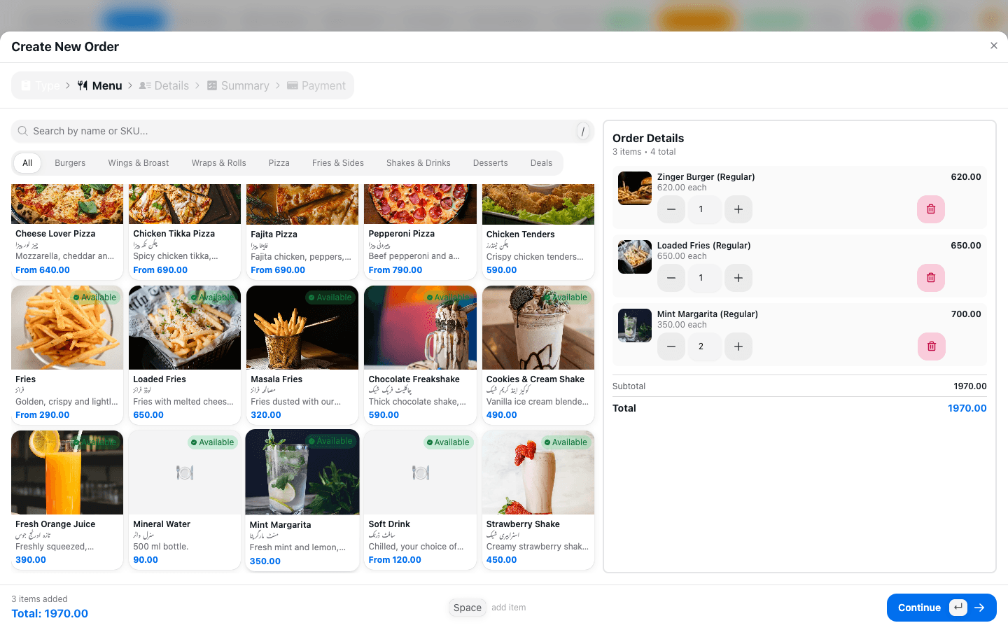Image resolution: width=1008 pixels, height=630 pixels.
Task: Click Loaded Fries thumbnail in Order Details
Action: [x=635, y=257]
